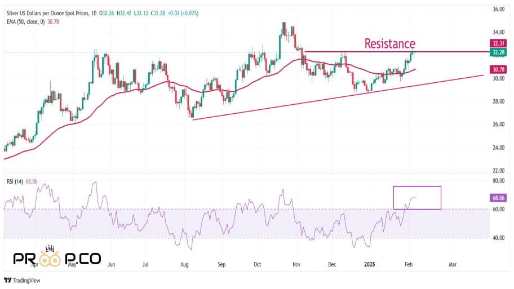Image resolution: width=514 pixels, height=289 pixels.
Task: Select the Resistance text annotation
Action: (x=390, y=43)
